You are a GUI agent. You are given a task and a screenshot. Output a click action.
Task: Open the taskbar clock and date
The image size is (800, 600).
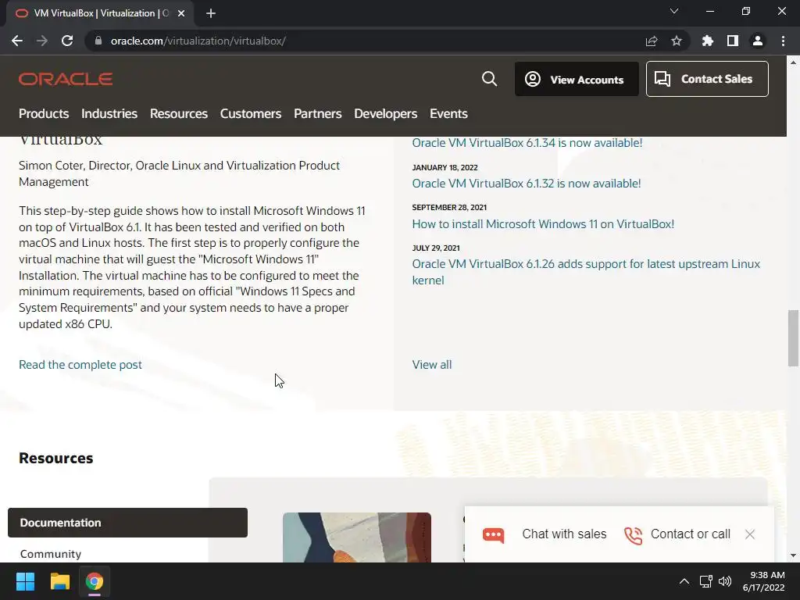[x=764, y=581]
